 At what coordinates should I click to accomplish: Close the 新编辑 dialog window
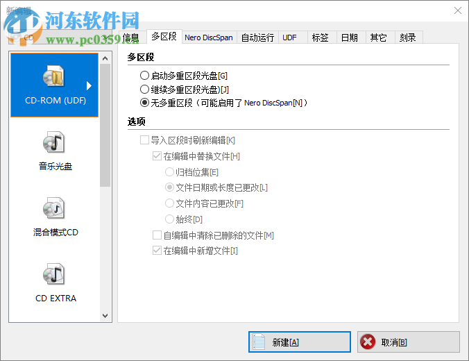[x=458, y=11]
